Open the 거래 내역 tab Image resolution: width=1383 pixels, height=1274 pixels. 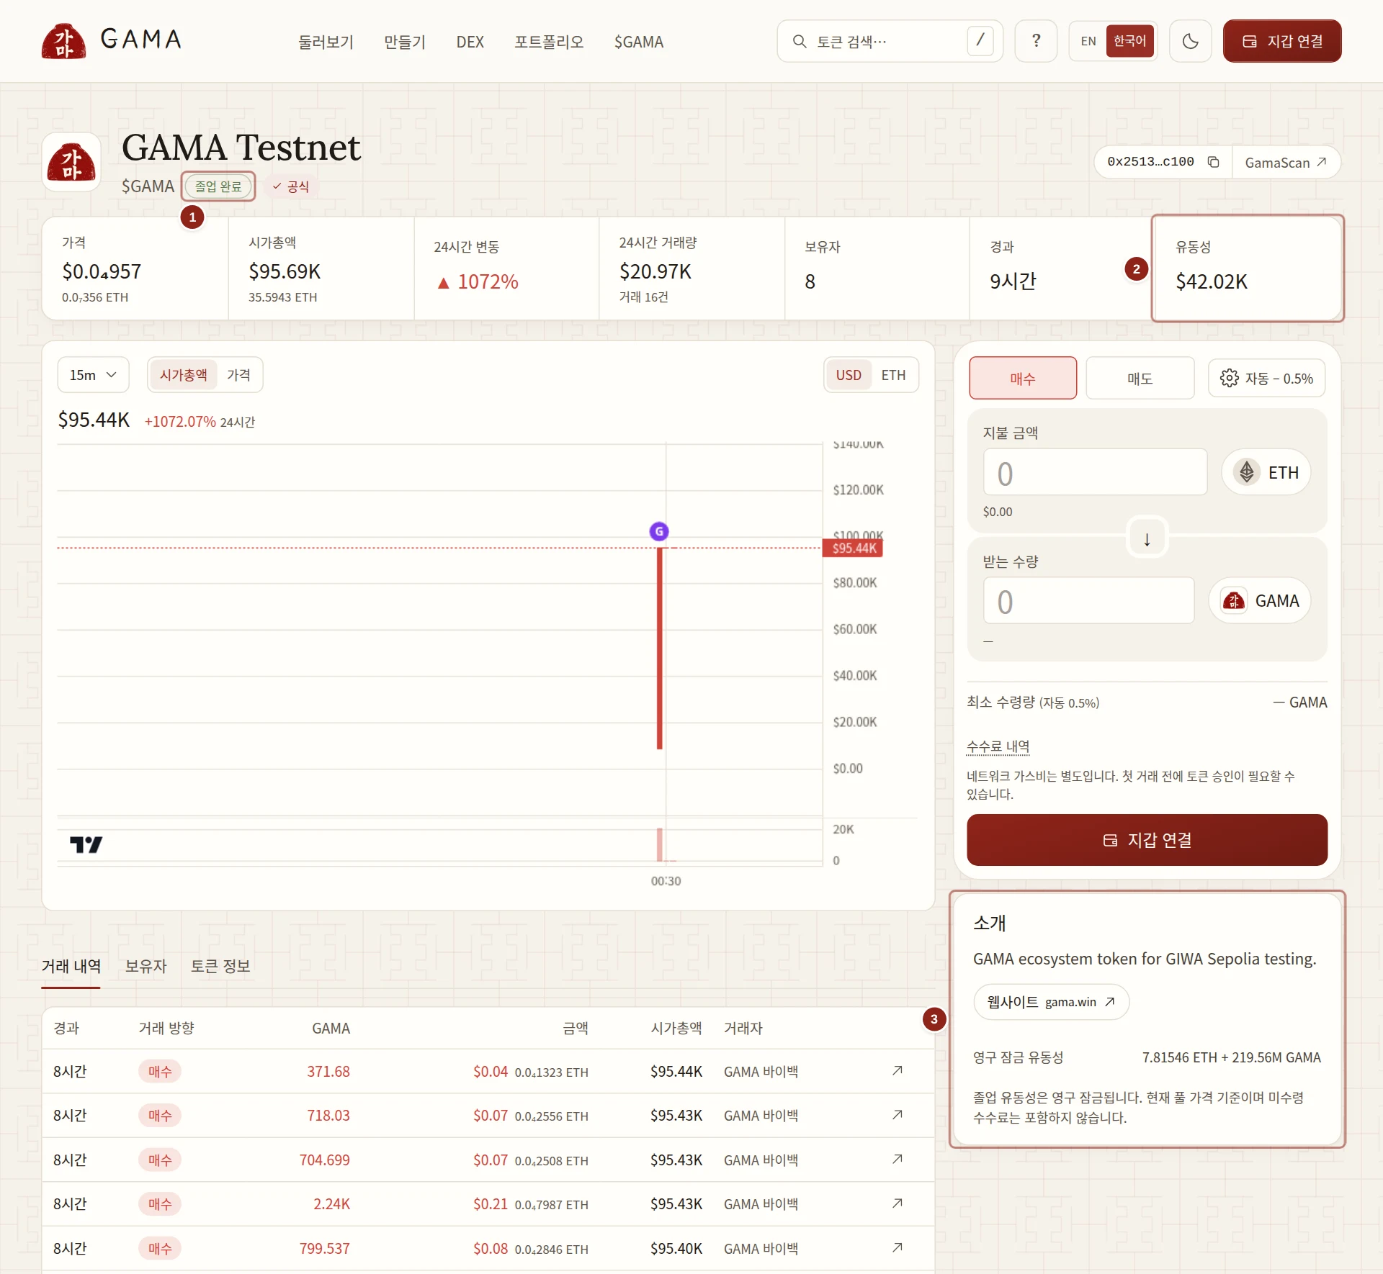pyautogui.click(x=71, y=966)
